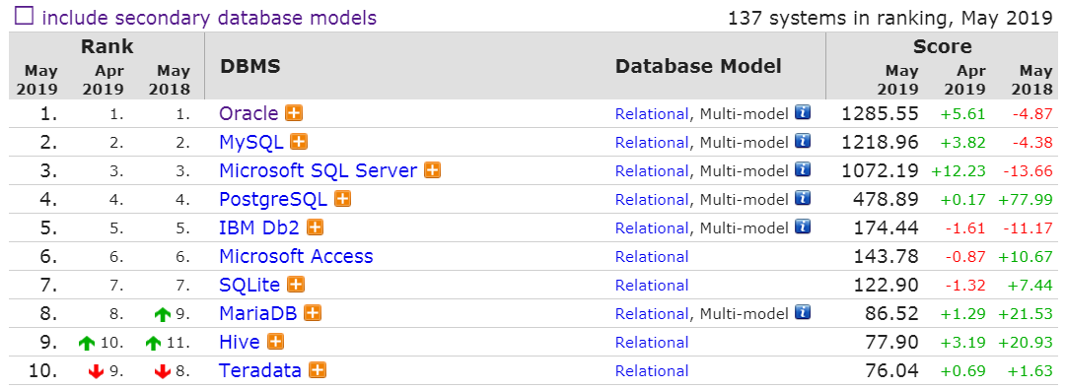
Task: Click the Relational model link in Hive row
Action: coord(652,342)
